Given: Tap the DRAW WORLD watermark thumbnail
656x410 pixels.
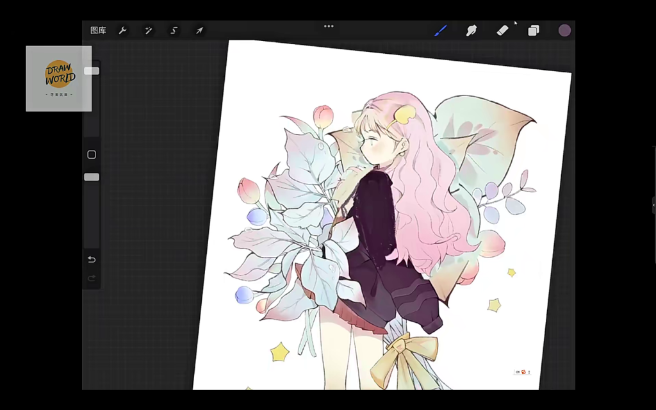Looking at the screenshot, I should [x=58, y=78].
